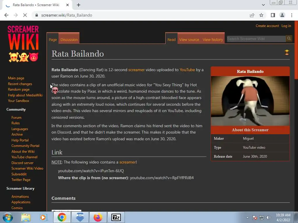Open 7-Zip from the taskbar
Viewport: 298px width, 223px height.
point(116,217)
